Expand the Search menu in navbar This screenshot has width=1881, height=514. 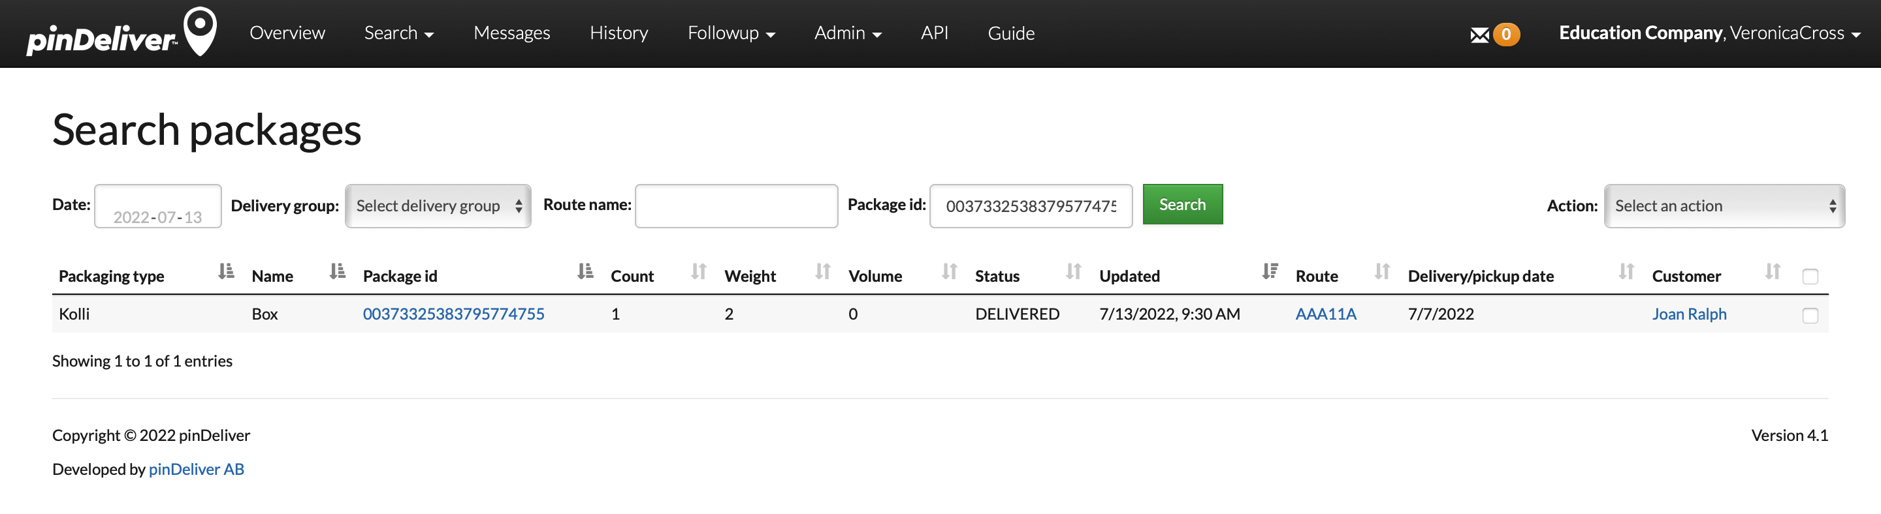398,33
